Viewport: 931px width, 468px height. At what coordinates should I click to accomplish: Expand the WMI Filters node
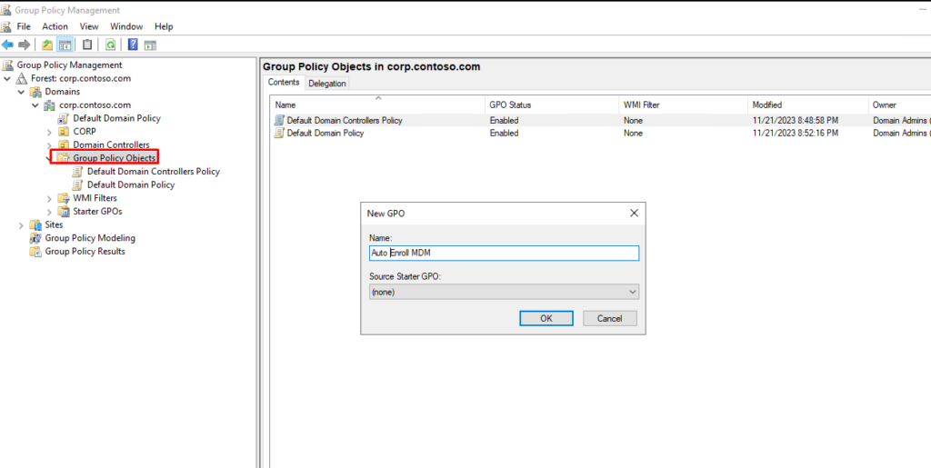[x=49, y=198]
